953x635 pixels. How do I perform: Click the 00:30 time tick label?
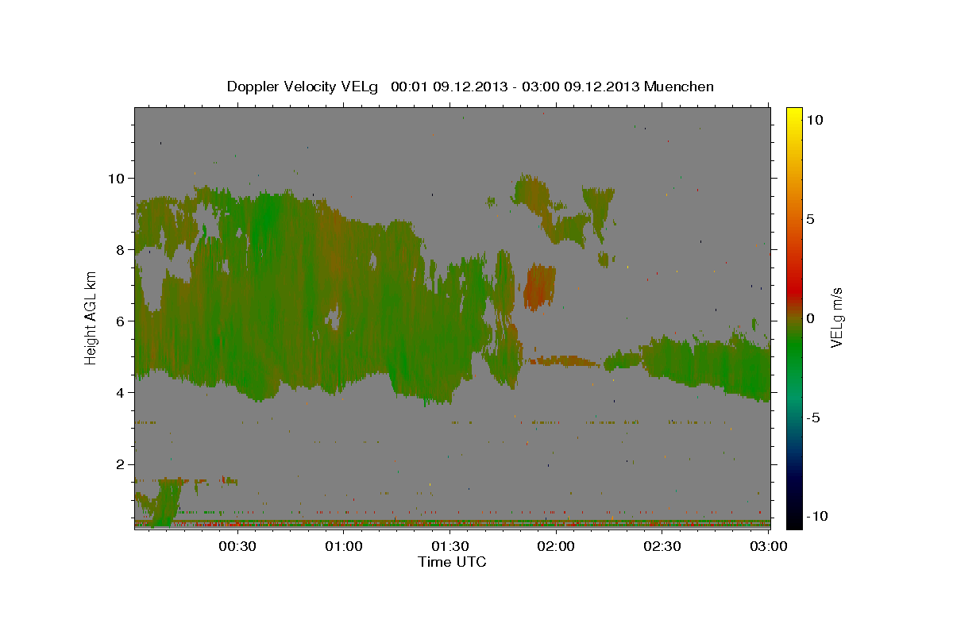point(237,546)
